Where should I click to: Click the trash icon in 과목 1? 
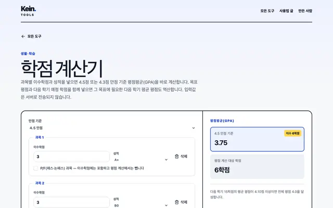coord(177,157)
